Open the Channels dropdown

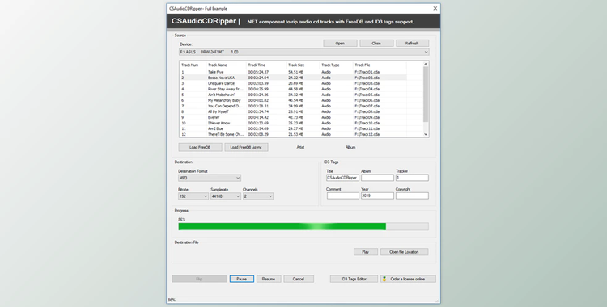pos(258,196)
